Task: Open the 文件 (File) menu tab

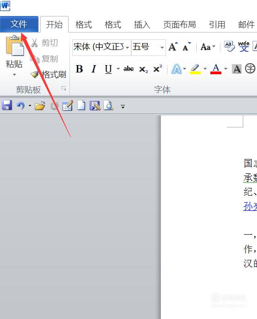Action: point(19,24)
